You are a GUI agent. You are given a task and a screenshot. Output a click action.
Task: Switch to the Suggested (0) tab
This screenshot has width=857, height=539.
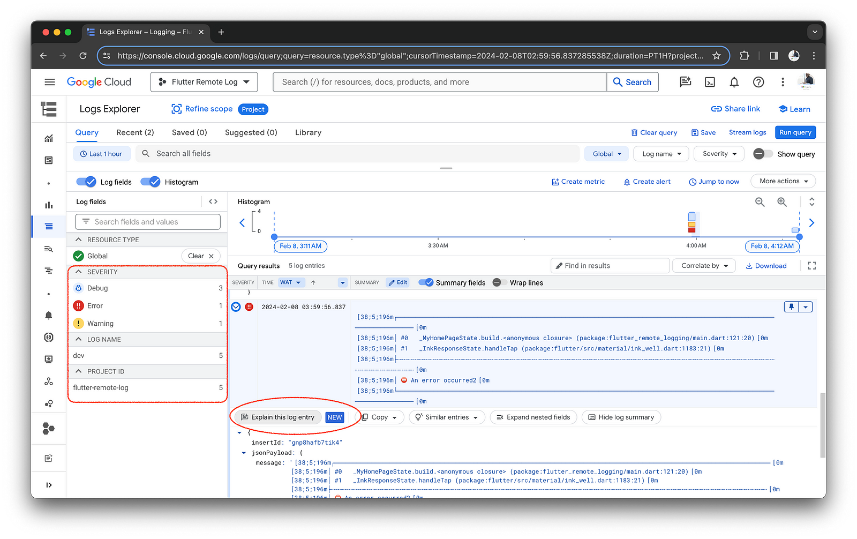251,132
